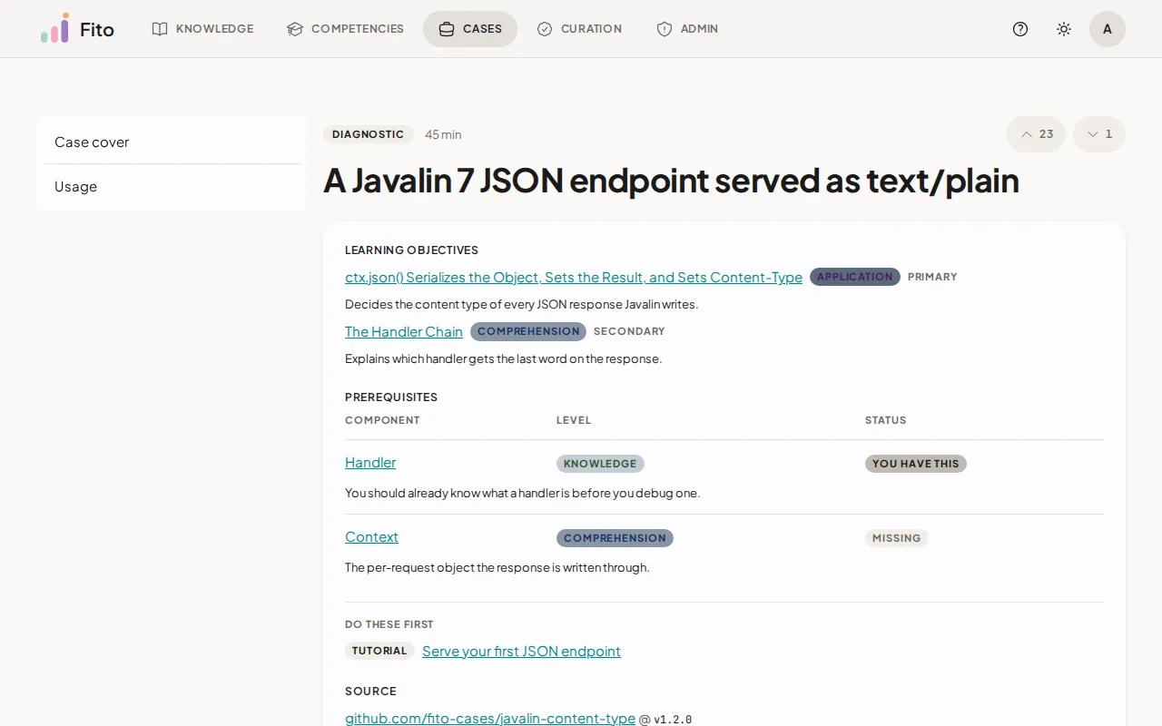The image size is (1162, 726).
Task: Click the COMPREHENSION badge in the Context row
Action: 615,538
